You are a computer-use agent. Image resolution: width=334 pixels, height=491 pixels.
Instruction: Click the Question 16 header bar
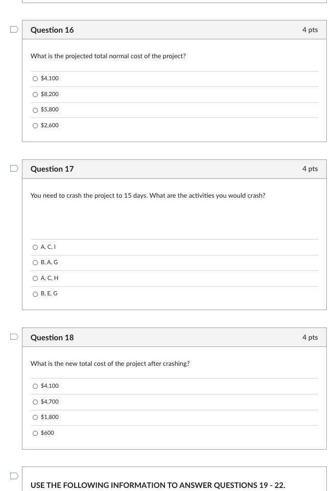52,30
